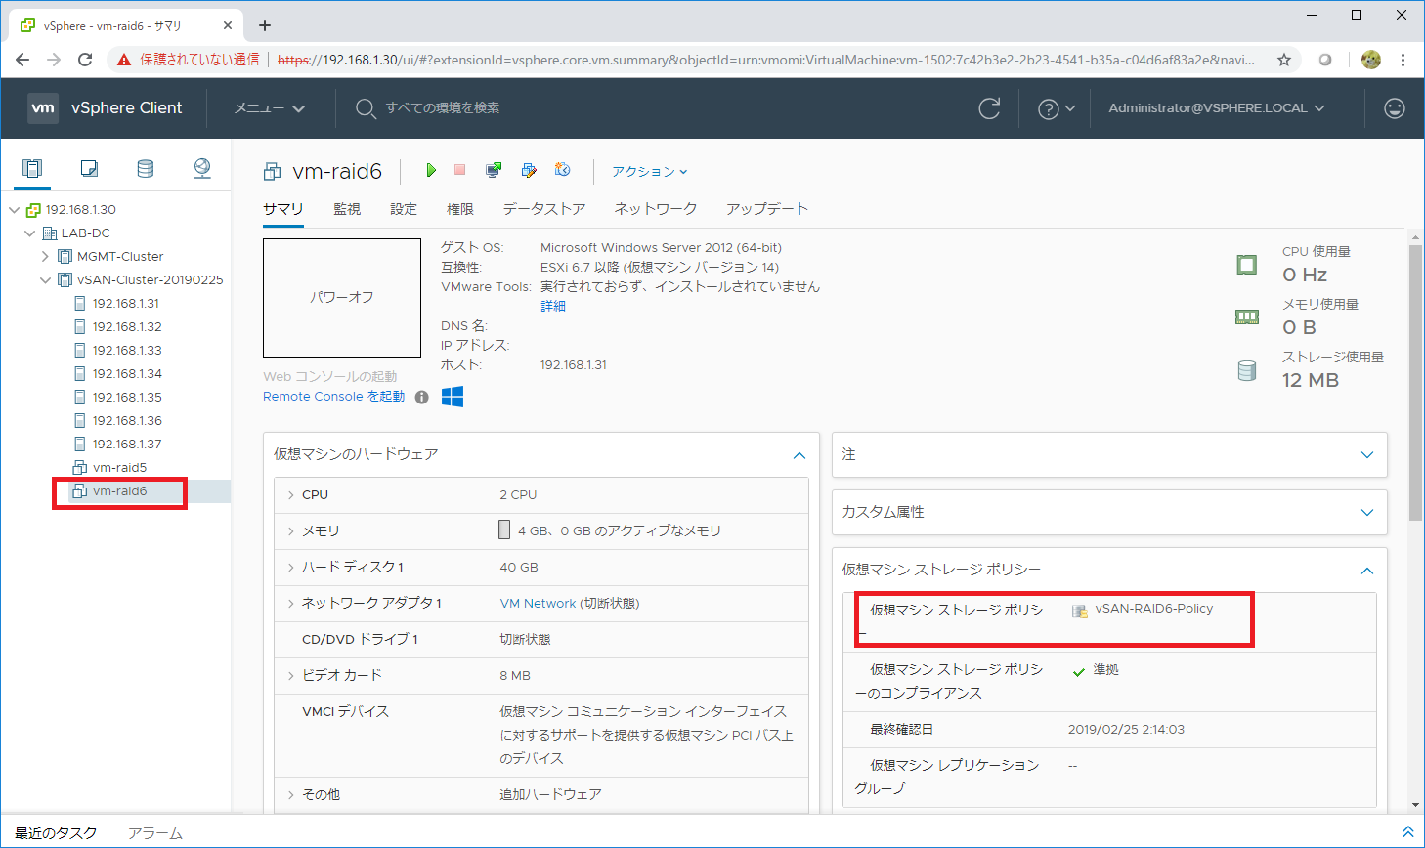The width and height of the screenshot is (1425, 848).
Task: Click Remote Console launch link
Action: coord(333,397)
